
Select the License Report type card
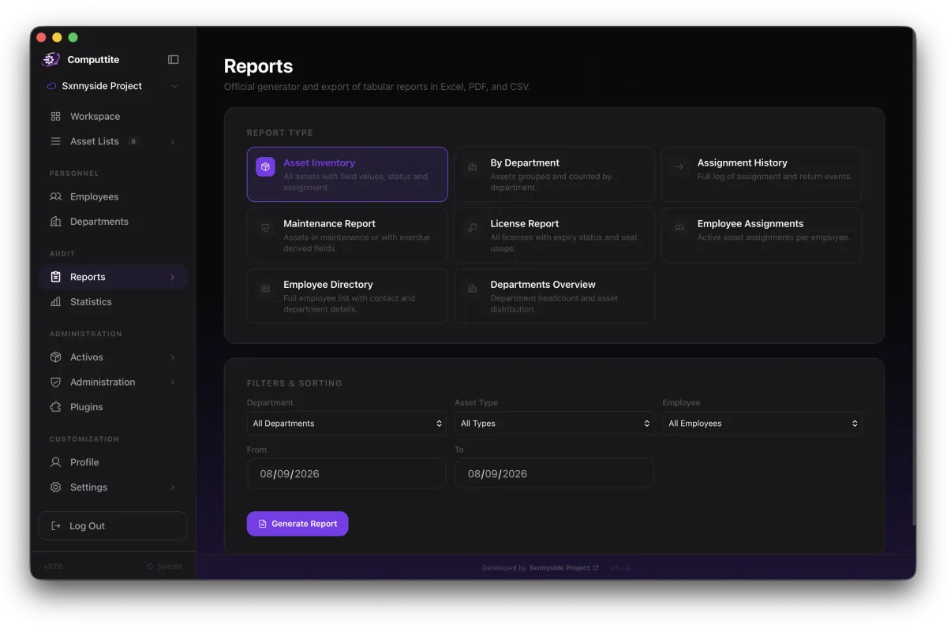coord(554,235)
